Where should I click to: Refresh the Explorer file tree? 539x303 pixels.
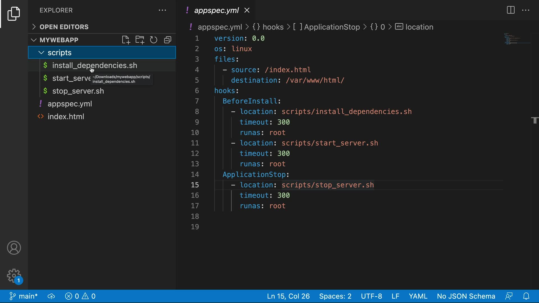point(154,40)
